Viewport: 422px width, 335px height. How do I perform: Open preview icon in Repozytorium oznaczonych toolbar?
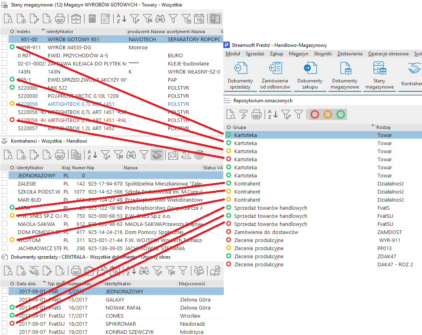[x=231, y=114]
